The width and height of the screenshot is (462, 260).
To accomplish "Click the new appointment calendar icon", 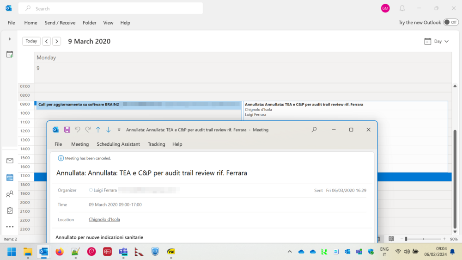I will 10,55.
